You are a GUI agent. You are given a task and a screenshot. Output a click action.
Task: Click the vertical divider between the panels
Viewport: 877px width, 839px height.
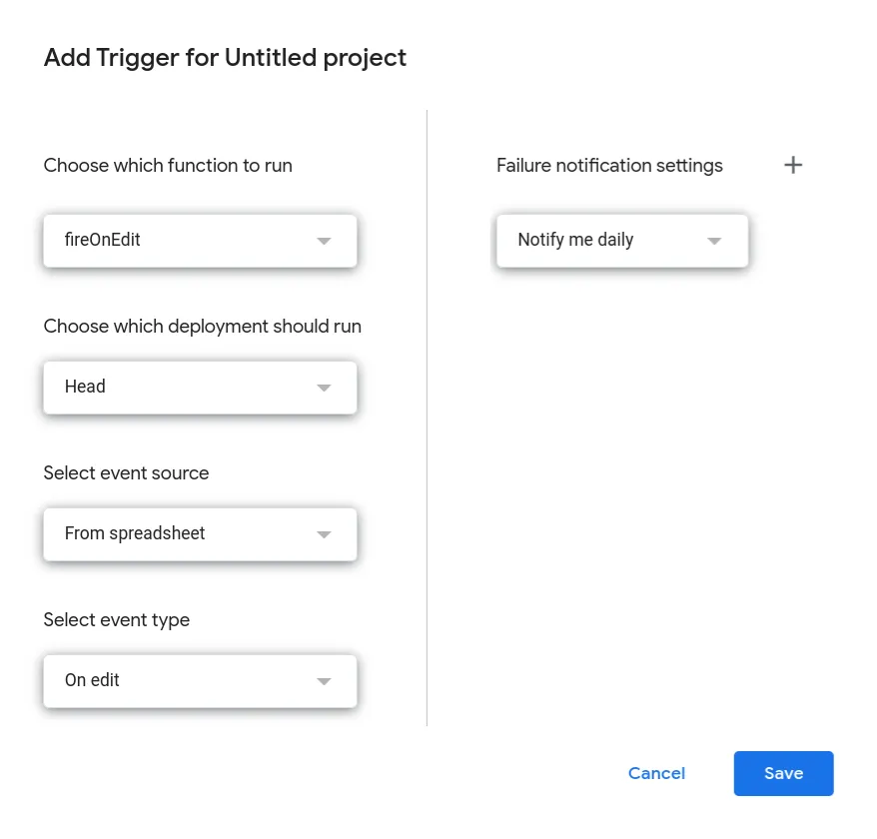tap(427, 418)
